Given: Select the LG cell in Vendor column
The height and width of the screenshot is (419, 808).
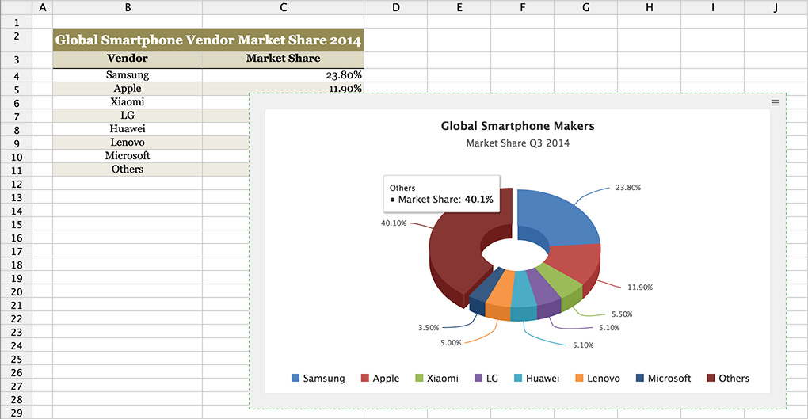Looking at the screenshot, I should coord(128,116).
